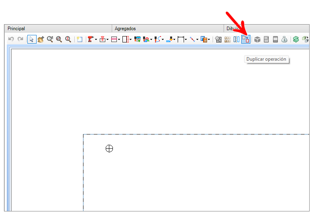Select the edge band tool with red dashed side
This screenshot has height=215, width=314.
(126, 39)
